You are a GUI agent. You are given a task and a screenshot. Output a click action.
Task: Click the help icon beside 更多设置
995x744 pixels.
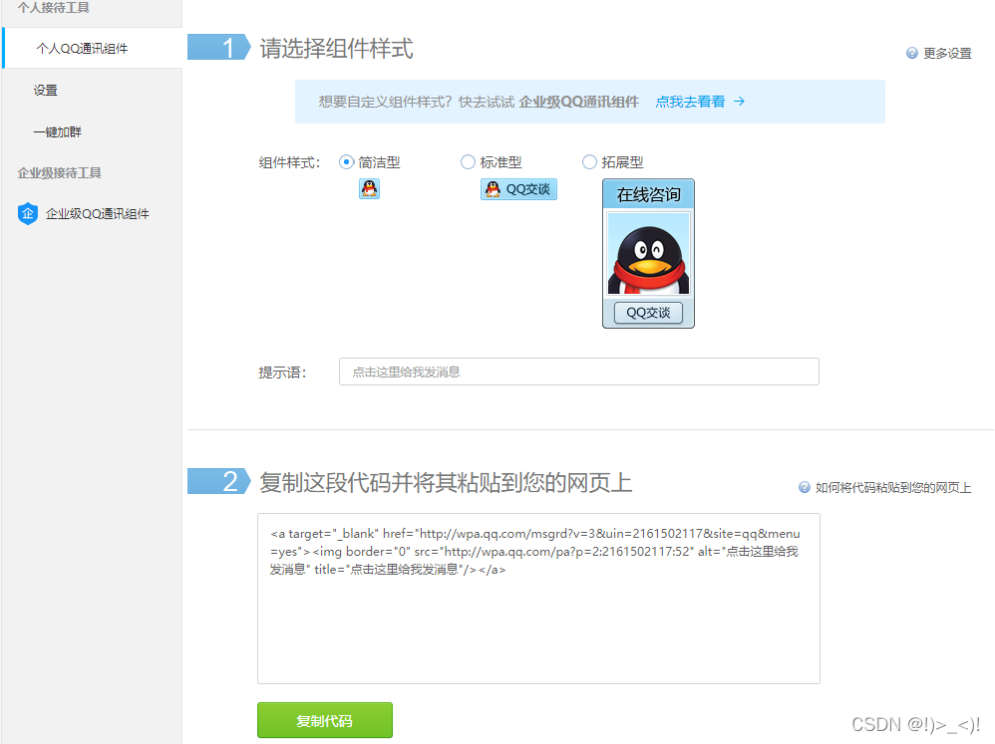click(912, 53)
